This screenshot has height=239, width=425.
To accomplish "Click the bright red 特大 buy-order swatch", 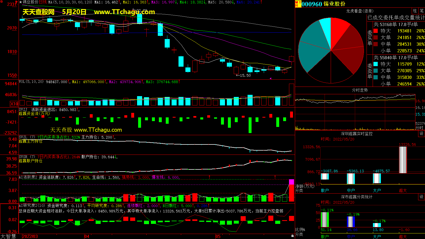I will click(x=376, y=31).
